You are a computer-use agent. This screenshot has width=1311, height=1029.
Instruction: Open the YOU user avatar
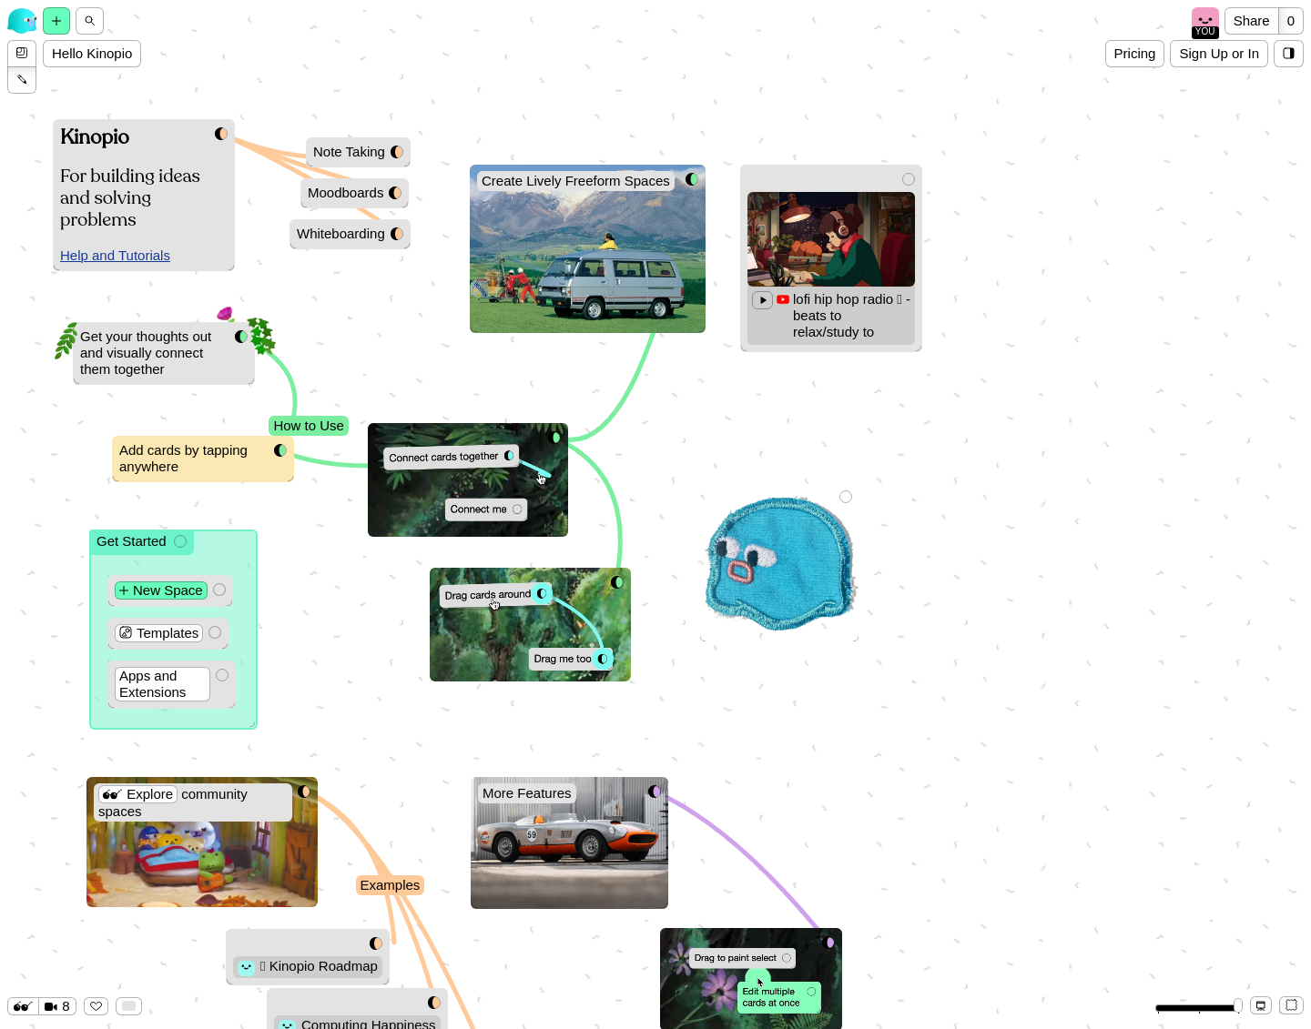(x=1205, y=23)
